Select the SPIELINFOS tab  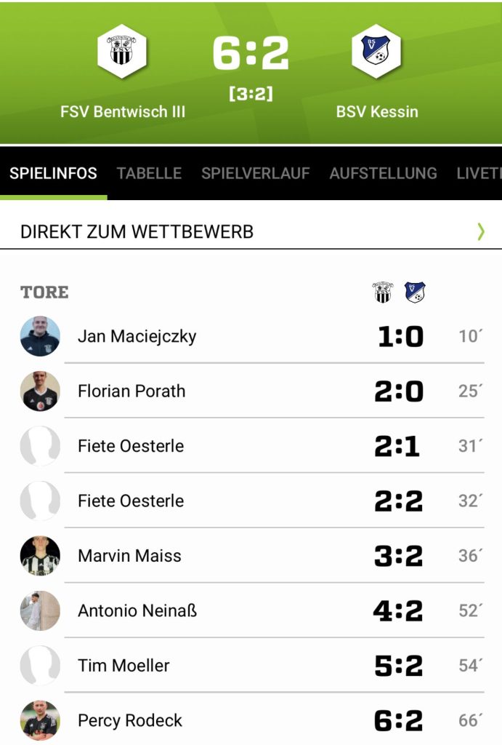pos(53,173)
